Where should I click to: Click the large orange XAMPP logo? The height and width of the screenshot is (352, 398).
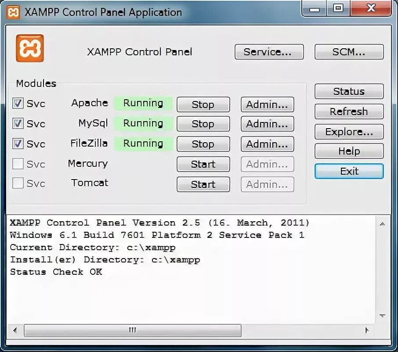click(x=30, y=48)
